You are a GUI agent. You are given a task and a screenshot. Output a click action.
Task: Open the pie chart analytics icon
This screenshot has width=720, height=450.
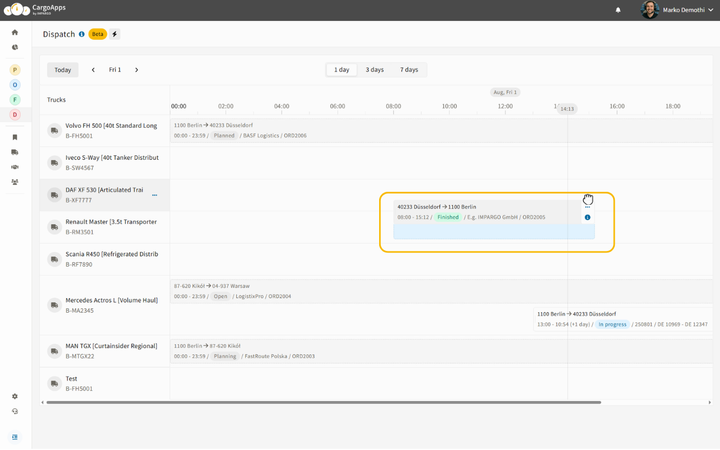[15, 47]
